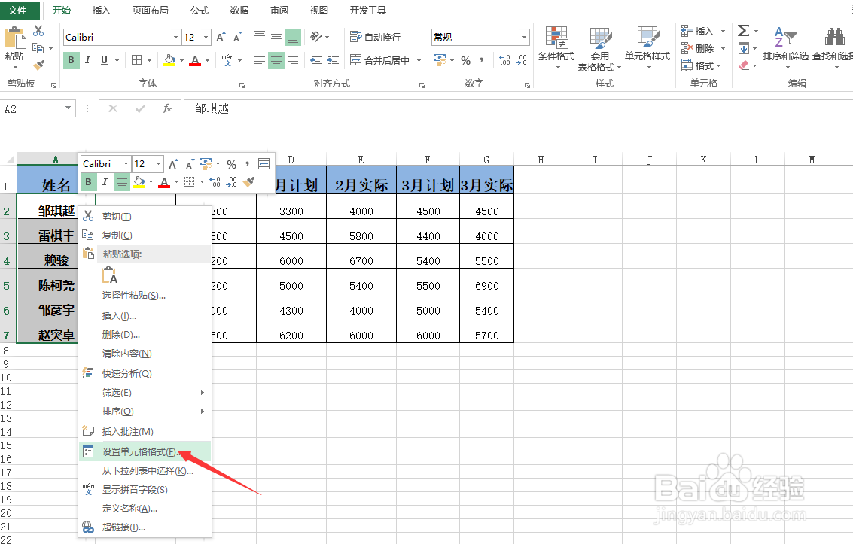
Task: Open 套用表格格式 table styles
Action: (599, 49)
